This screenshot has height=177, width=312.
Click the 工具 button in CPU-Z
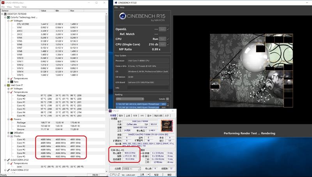coord(142,175)
